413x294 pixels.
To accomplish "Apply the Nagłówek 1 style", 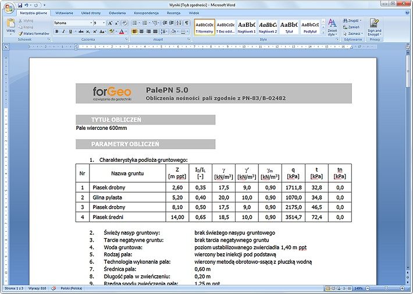I will coord(247,27).
